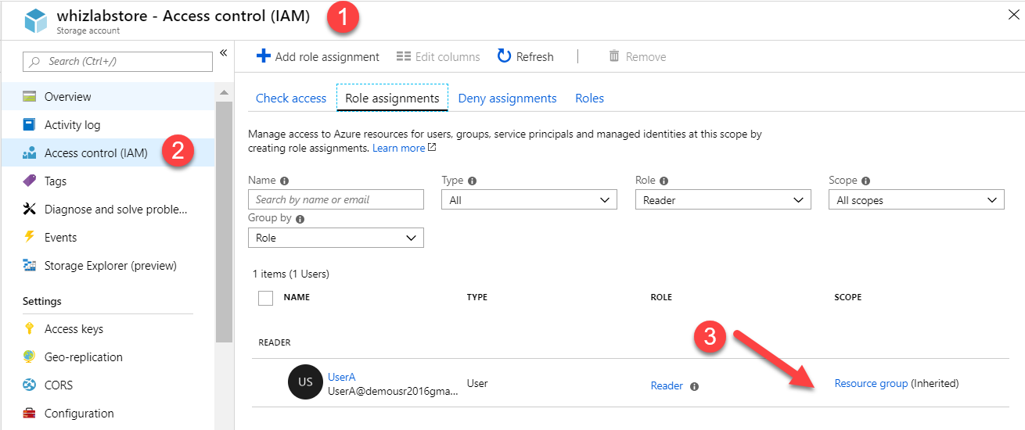Viewport: 1025px width, 430px height.
Task: Open Tags via its purple tag icon
Action: (30, 181)
